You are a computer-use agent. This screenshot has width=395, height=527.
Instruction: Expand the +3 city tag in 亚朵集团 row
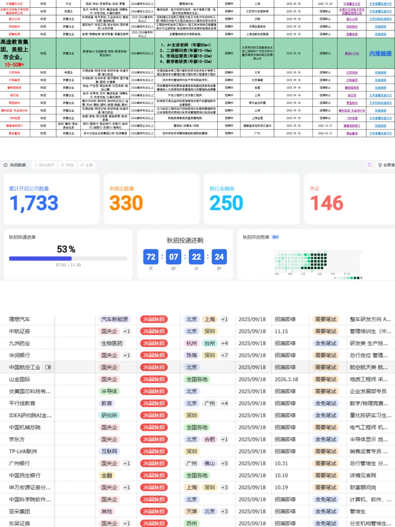click(225, 511)
